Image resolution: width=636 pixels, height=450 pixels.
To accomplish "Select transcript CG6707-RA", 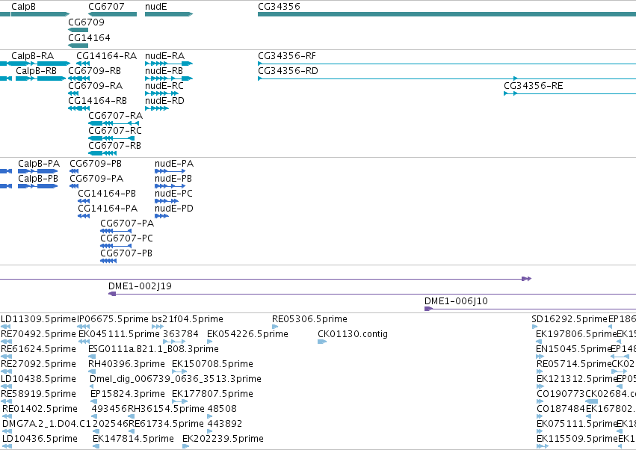I will tap(114, 123).
